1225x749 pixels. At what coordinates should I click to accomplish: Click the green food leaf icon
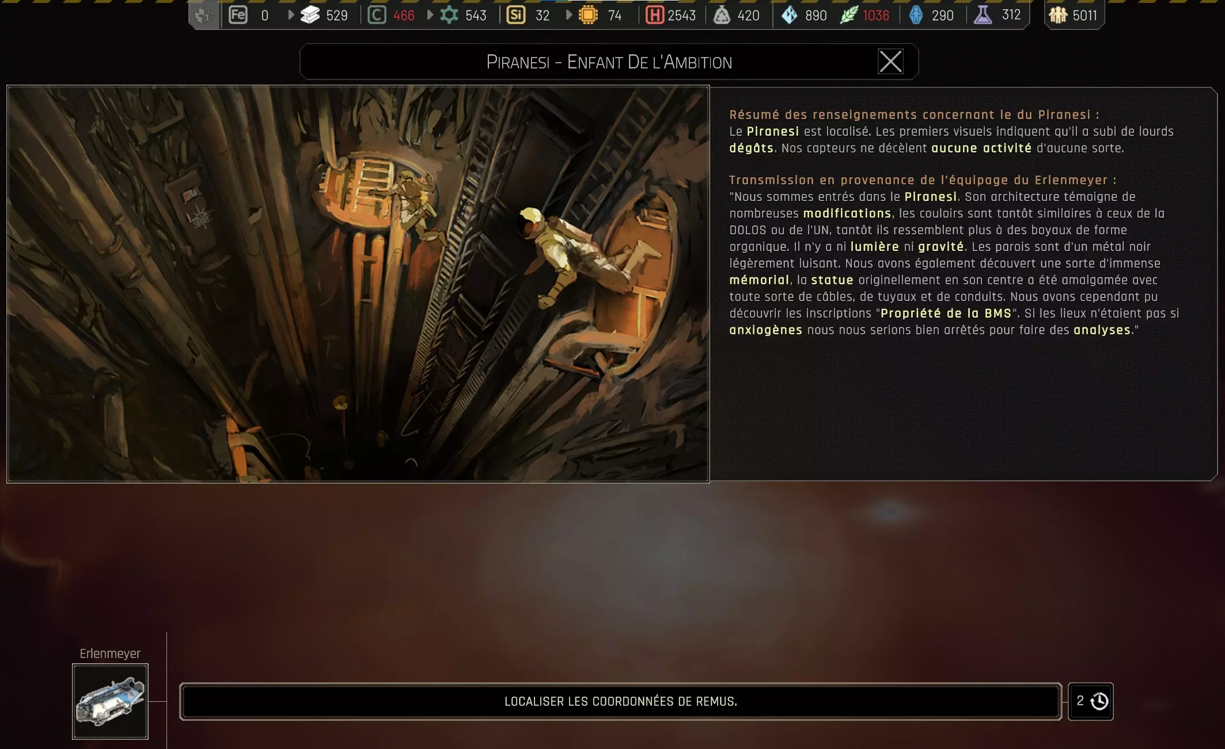click(x=848, y=15)
